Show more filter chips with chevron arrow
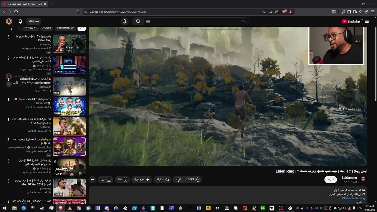The image size is (377, 212). coord(11,29)
